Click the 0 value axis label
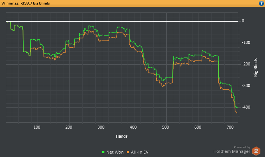Image resolution: width=265 pixels, height=157 pixels. coord(243,21)
